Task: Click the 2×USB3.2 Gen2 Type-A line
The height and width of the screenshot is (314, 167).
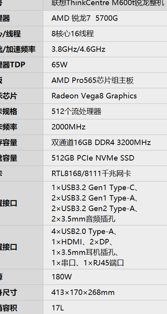Action: pyautogui.click(x=95, y=208)
